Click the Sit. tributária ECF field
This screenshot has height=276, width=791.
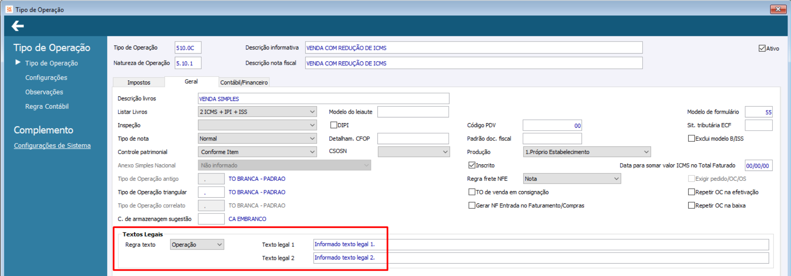click(x=759, y=125)
